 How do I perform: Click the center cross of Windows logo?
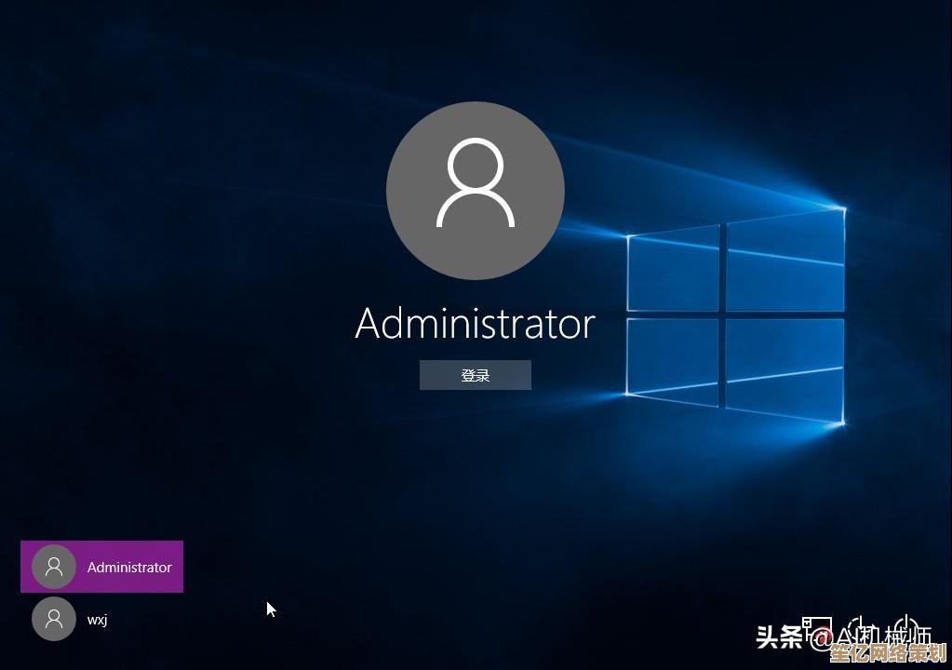pos(722,315)
